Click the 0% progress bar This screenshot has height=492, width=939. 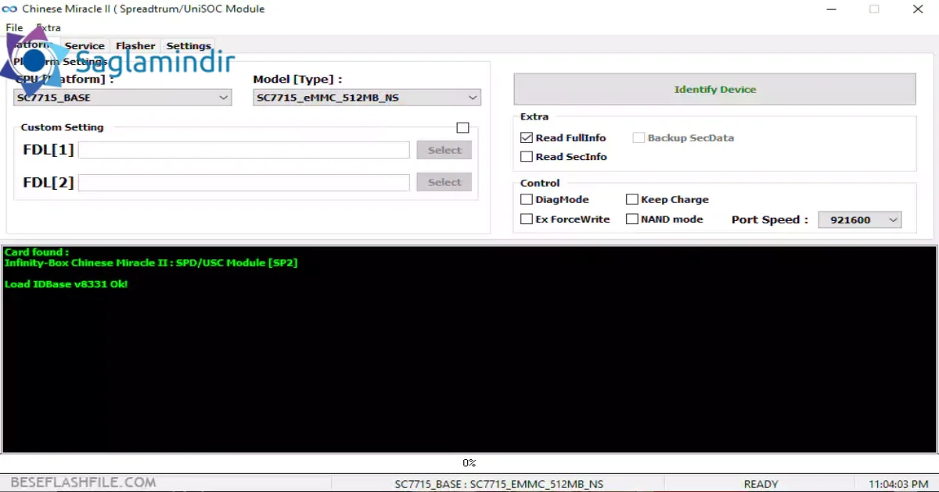[x=469, y=463]
